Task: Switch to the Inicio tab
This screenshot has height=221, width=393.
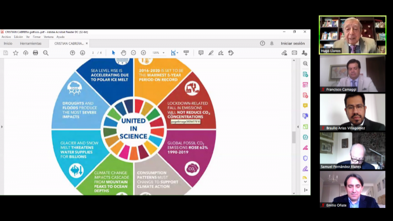Action: pyautogui.click(x=8, y=43)
